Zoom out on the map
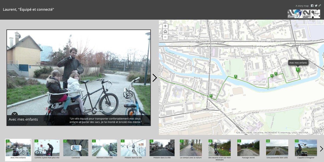 click(x=165, y=37)
